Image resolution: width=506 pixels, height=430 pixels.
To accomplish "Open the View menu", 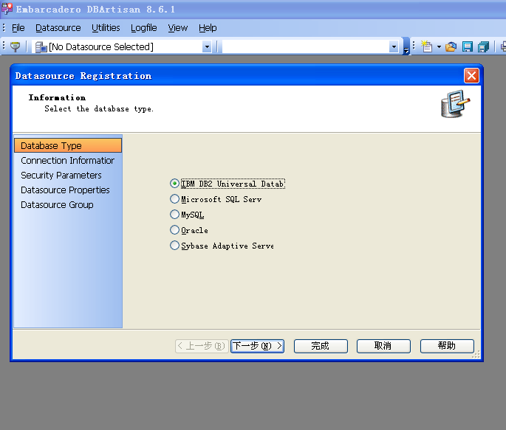I will click(177, 28).
